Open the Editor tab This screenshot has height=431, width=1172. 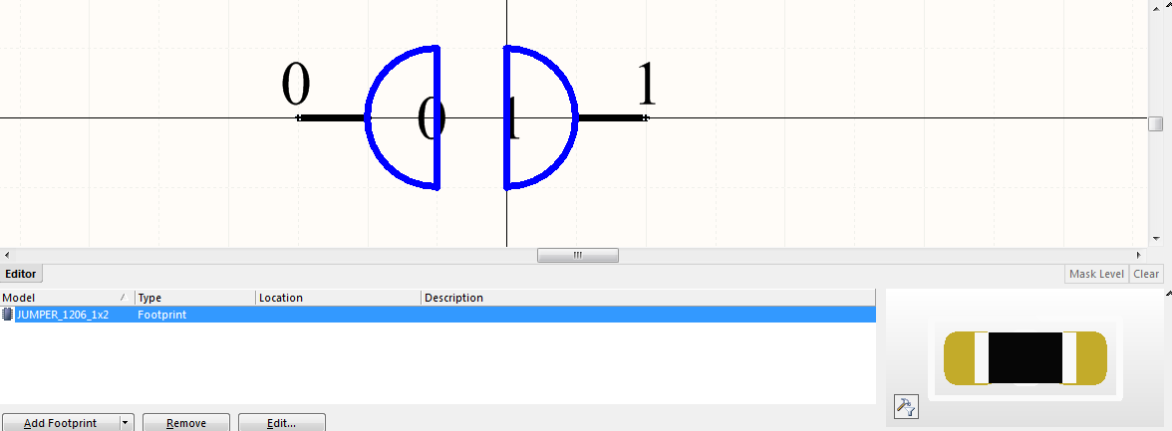(21, 274)
